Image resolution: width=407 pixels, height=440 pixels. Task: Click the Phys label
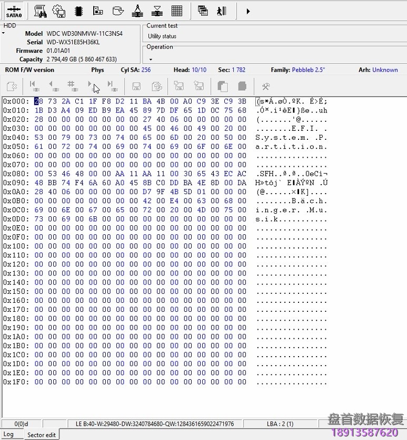[97, 70]
